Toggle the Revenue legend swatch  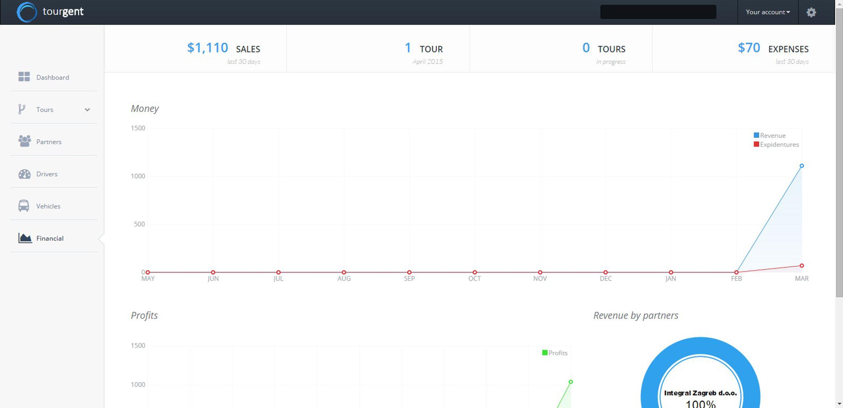pyautogui.click(x=756, y=135)
